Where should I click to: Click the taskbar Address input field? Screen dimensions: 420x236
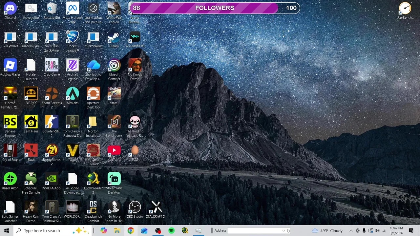point(254,231)
